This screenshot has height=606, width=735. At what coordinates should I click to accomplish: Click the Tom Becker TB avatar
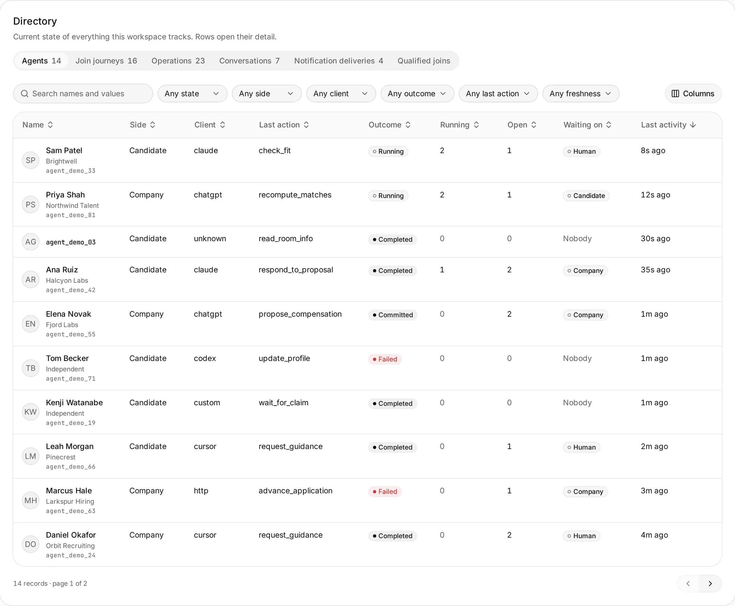[x=30, y=368]
